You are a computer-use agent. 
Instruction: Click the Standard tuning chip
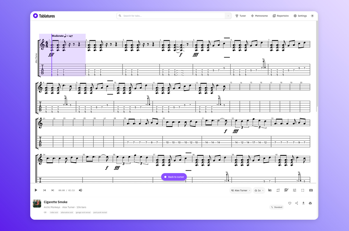pyautogui.click(x=277, y=207)
